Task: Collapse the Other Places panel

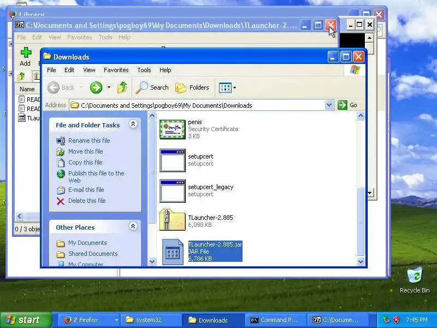Action: pyautogui.click(x=133, y=226)
